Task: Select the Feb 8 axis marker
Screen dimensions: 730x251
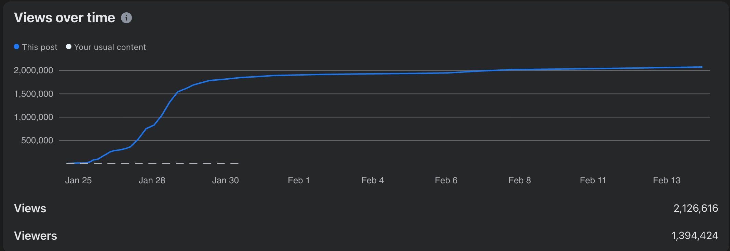Action: (x=519, y=180)
